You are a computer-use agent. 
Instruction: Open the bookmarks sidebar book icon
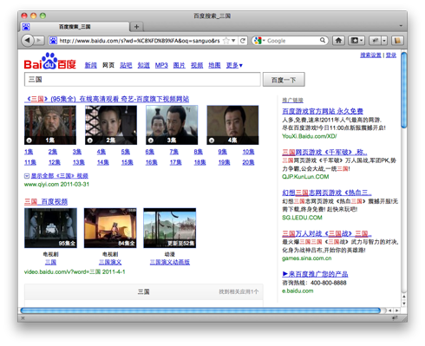pos(397,41)
